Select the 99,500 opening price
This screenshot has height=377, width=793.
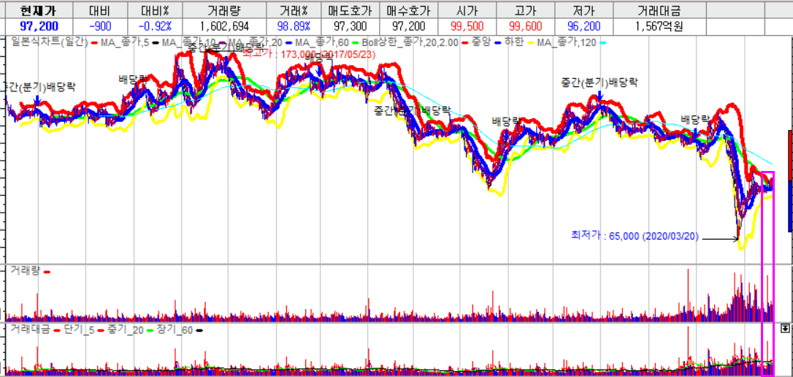pos(467,26)
